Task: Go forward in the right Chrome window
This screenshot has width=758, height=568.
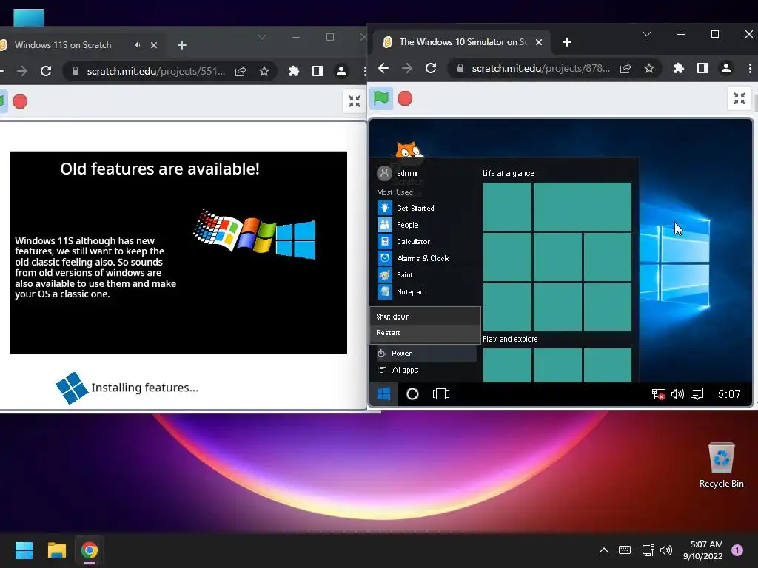Action: click(407, 68)
